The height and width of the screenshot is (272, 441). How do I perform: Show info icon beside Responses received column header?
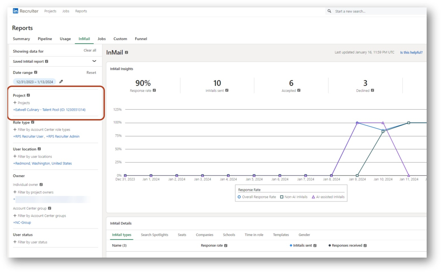pyautogui.click(x=365, y=245)
